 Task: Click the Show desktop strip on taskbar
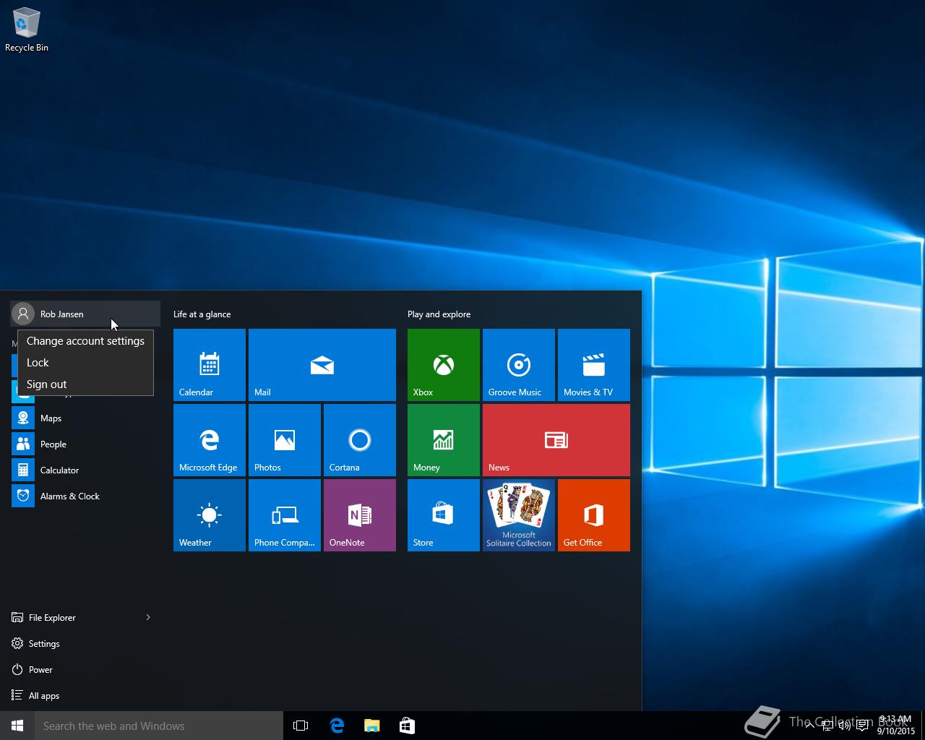click(923, 726)
